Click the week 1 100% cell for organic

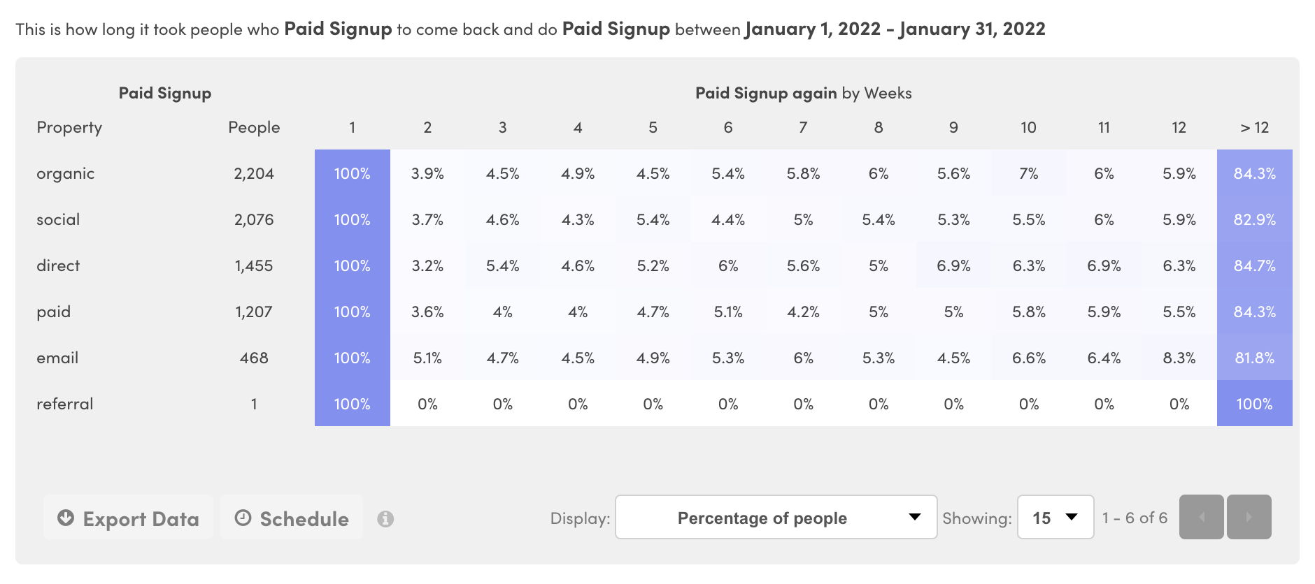(353, 173)
